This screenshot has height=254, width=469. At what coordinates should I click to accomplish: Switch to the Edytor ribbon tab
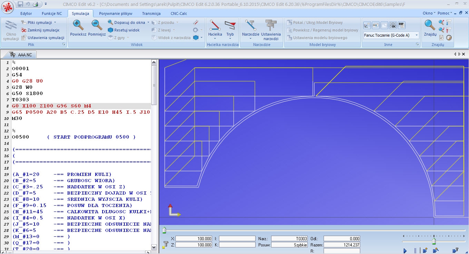click(26, 13)
